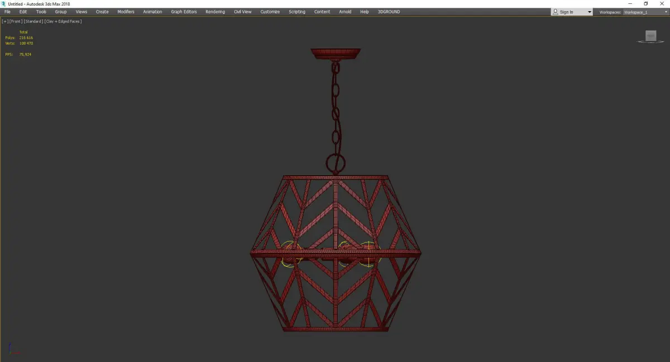The width and height of the screenshot is (670, 362).
Task: Open the Civil View menu
Action: pos(242,12)
